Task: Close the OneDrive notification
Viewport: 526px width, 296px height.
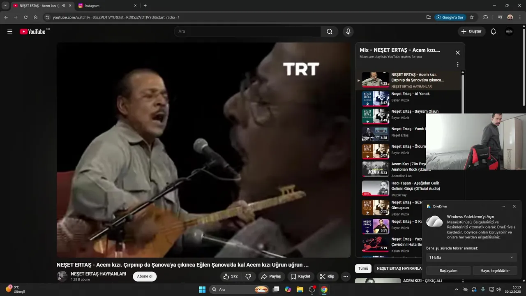Action: [x=514, y=206]
